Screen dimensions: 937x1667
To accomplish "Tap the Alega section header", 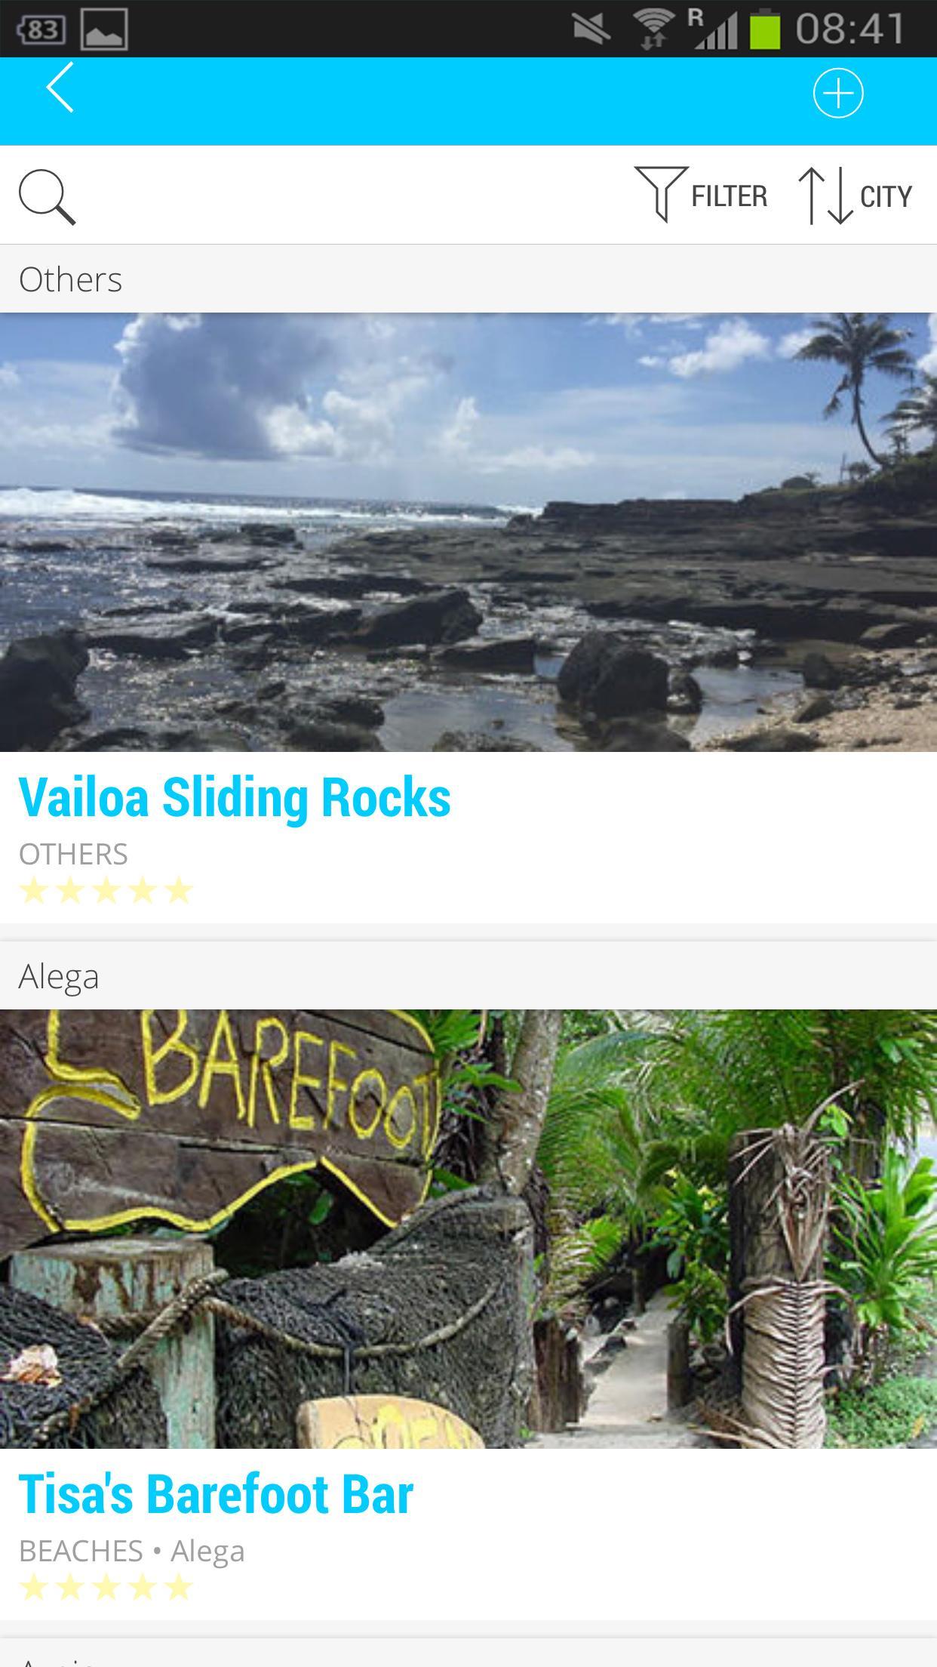I will (468, 975).
